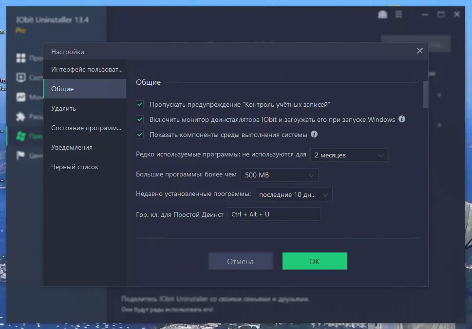The width and height of the screenshot is (472, 329).
Task: Open the rarely used programs duration dropdown
Action: point(349,155)
